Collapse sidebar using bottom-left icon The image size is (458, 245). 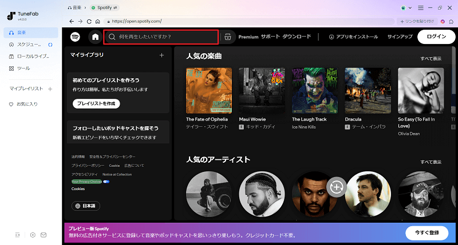click(18, 235)
